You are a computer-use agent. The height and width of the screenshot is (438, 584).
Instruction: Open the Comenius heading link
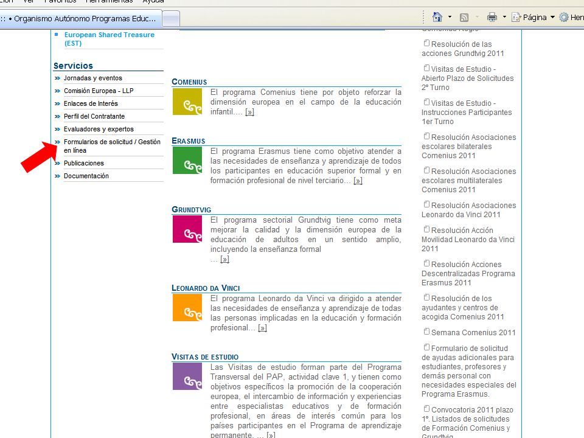coord(189,82)
